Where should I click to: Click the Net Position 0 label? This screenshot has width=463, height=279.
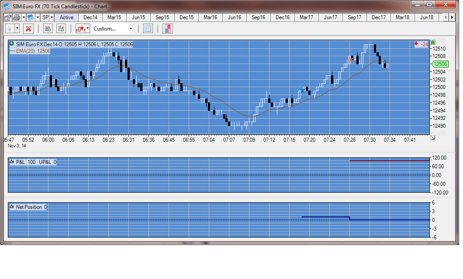tap(31, 207)
